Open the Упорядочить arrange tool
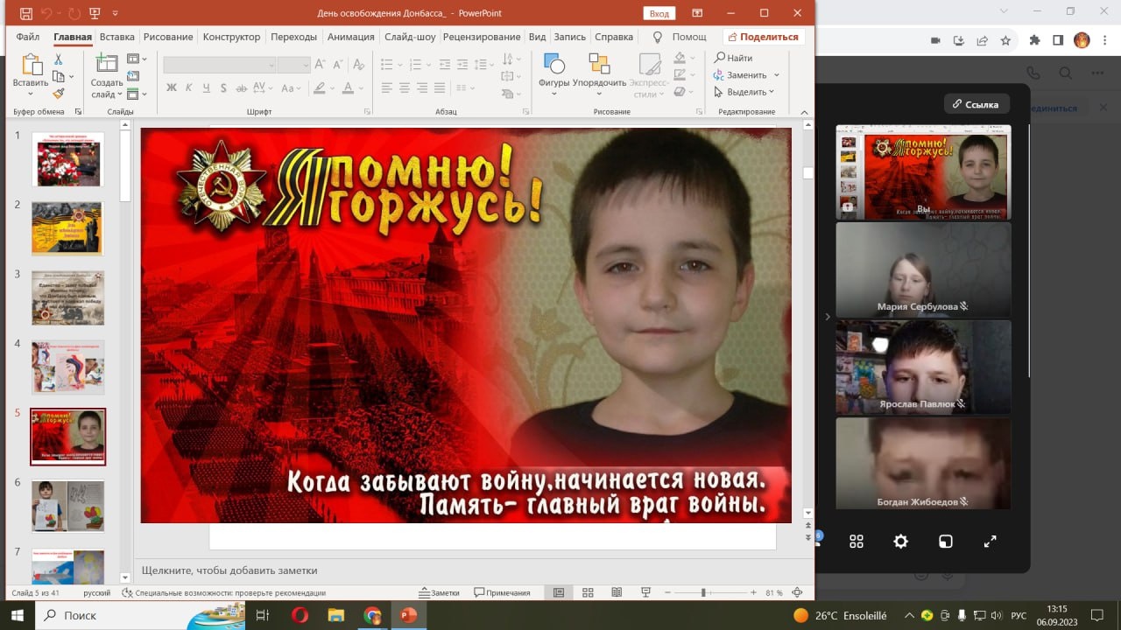This screenshot has height=630, width=1121. pyautogui.click(x=599, y=74)
